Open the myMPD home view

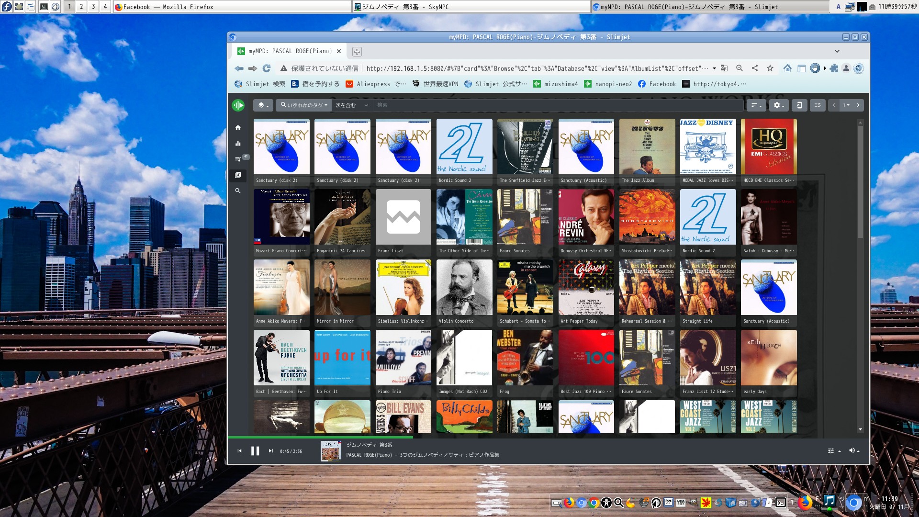[x=238, y=128]
